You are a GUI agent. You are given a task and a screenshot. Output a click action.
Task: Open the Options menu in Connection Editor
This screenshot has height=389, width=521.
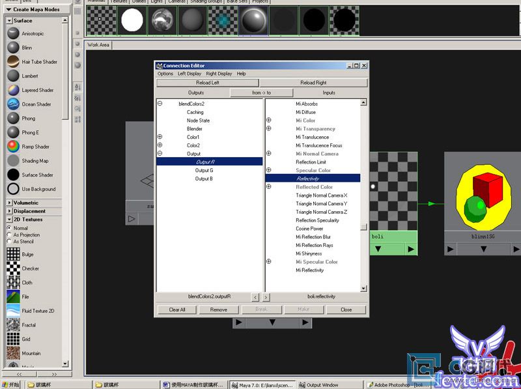(x=165, y=74)
